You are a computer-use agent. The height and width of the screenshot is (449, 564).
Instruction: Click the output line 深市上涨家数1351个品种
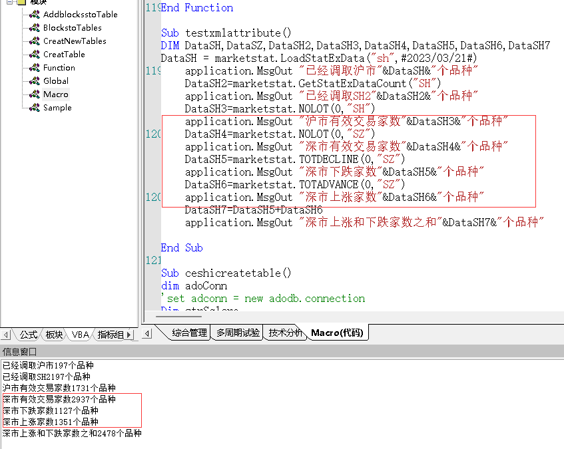[x=51, y=422]
